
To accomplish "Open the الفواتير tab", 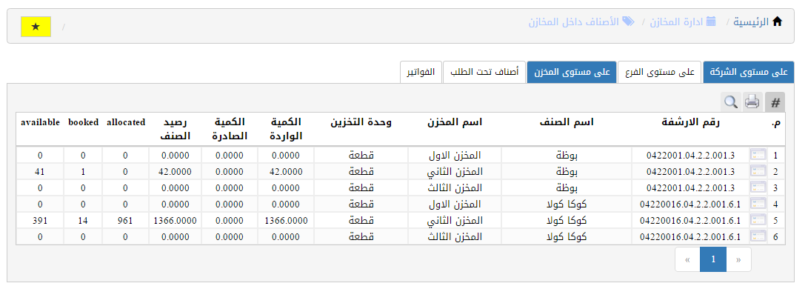I will (421, 72).
